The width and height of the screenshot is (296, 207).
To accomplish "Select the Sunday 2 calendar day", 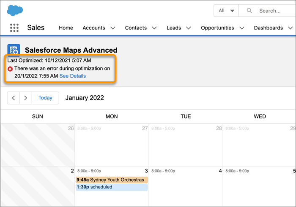I will [x=38, y=186].
